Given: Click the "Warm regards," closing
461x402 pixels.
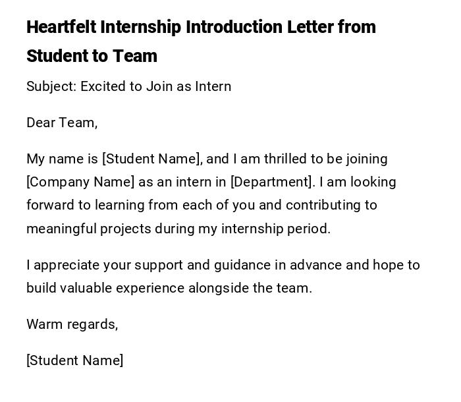Looking at the screenshot, I should tap(72, 324).
